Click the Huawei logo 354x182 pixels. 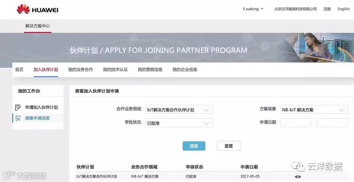click(x=37, y=9)
